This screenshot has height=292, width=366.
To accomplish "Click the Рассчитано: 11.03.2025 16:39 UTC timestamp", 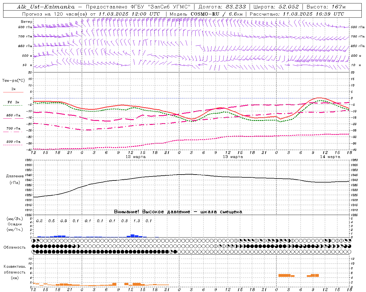I will click(297, 14).
